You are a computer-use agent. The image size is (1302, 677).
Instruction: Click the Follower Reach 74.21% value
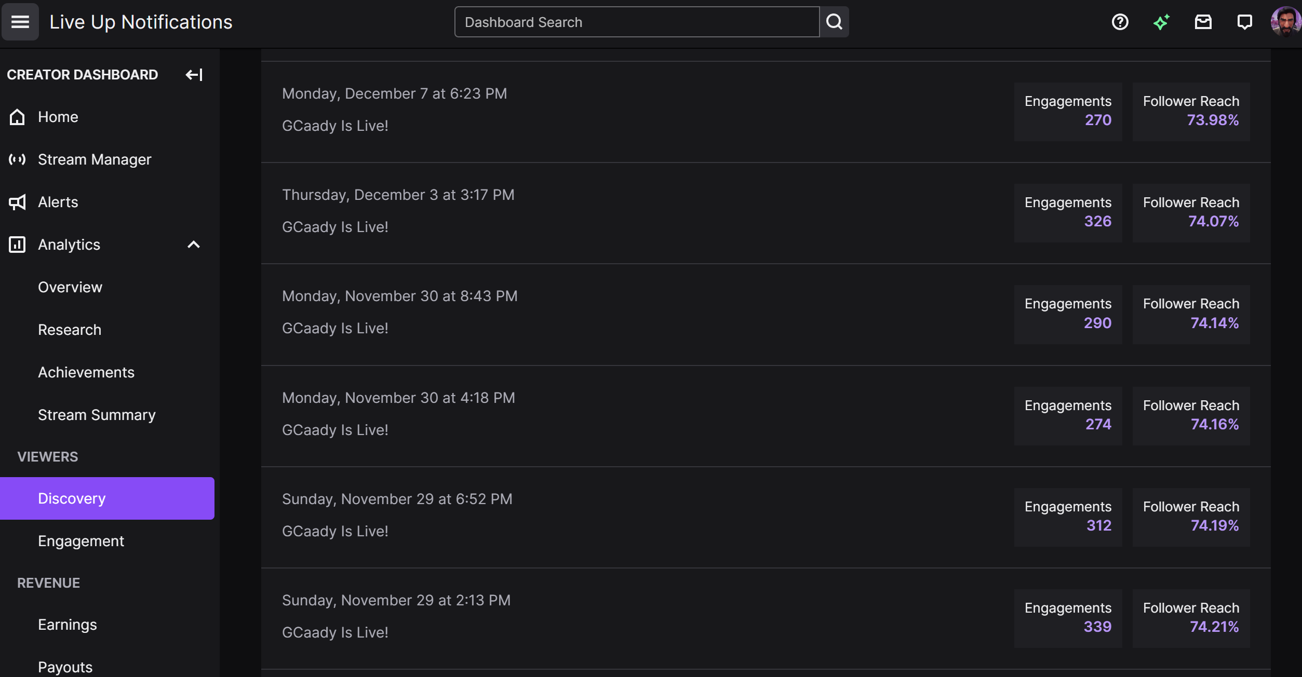[x=1214, y=627]
